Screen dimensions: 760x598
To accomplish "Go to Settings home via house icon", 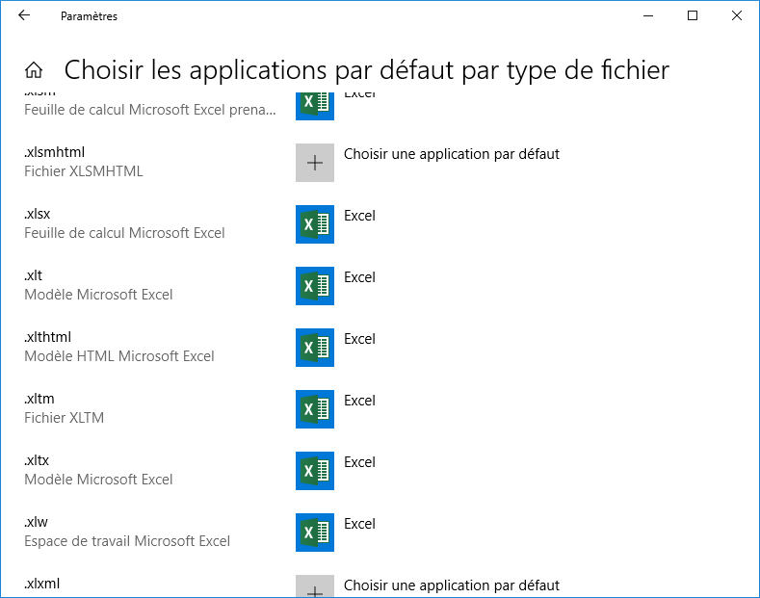I will (34, 70).
